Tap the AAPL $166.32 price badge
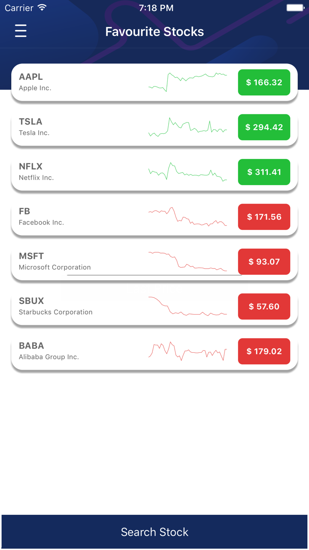 [x=264, y=82]
